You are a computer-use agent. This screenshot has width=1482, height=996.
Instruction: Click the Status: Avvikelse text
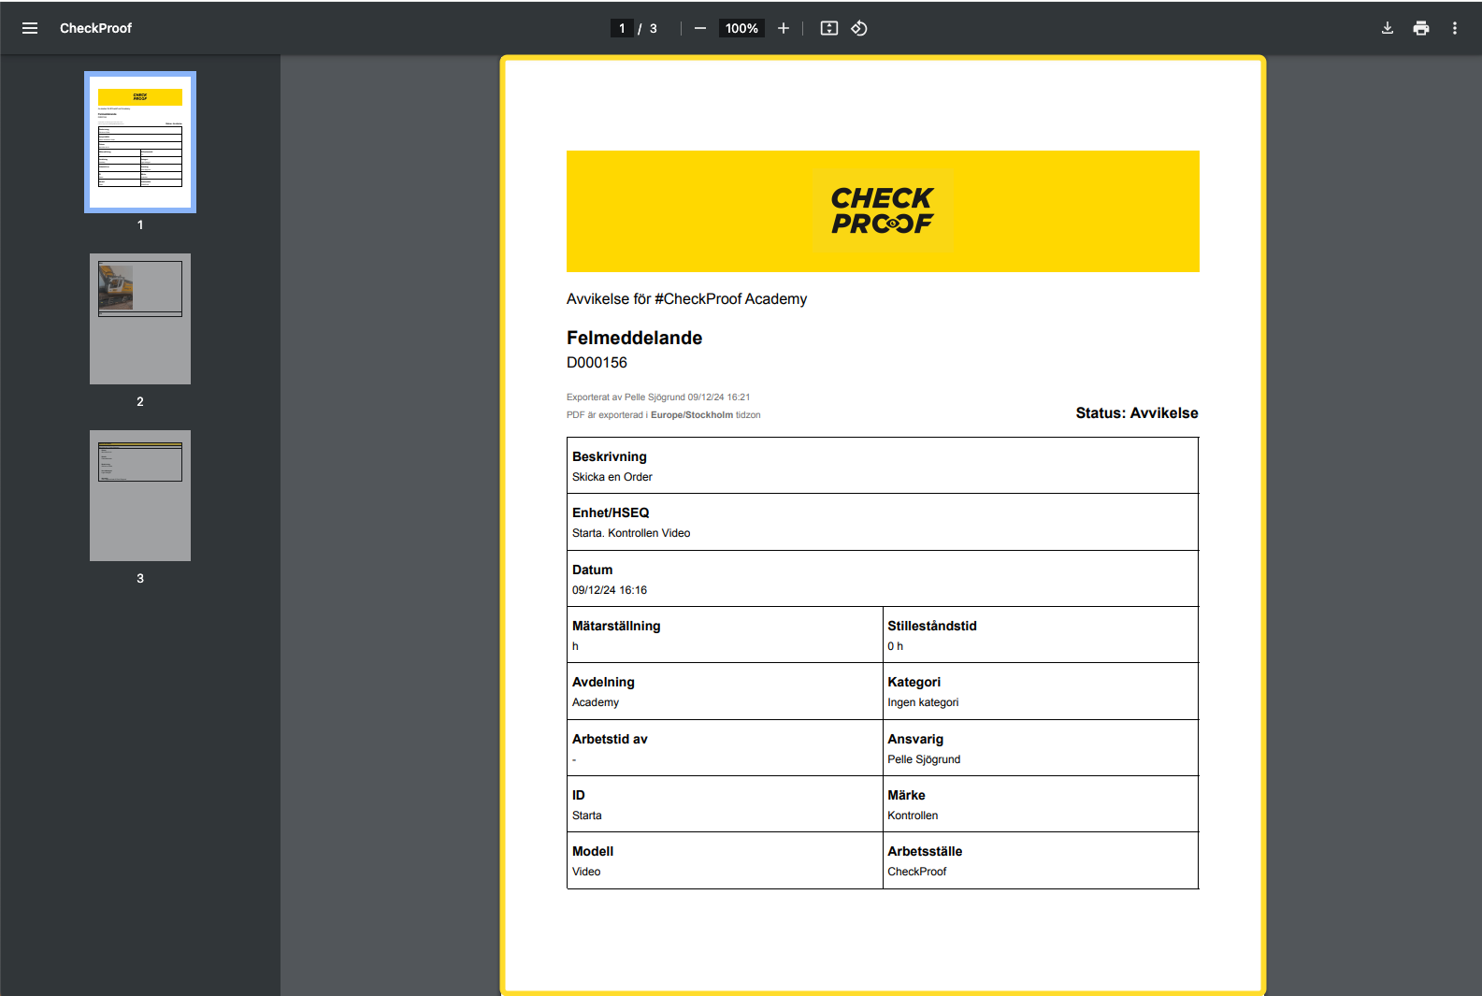(1136, 412)
